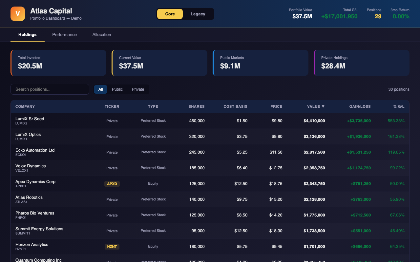The width and height of the screenshot is (420, 262).
Task: Select the LumiX Optics company name
Action: click(28, 135)
